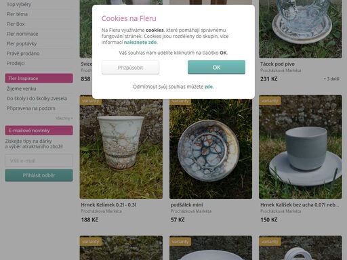Screen dimensions: 347x260
Task: Focus the Váš e-mail input field
Action: tap(39, 160)
